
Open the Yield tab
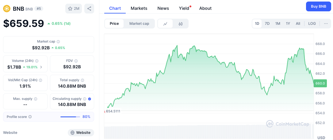coord(184,8)
